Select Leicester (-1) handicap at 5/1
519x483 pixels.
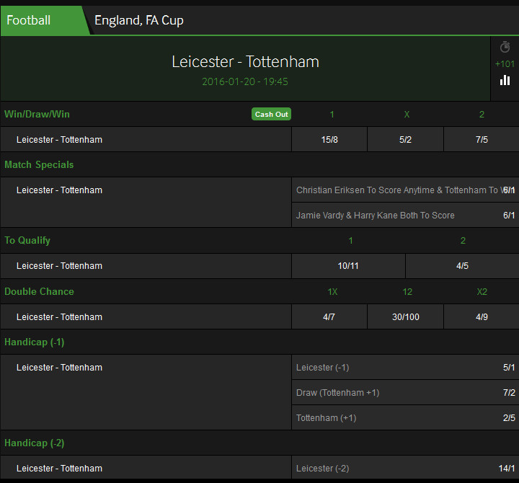[405, 368]
